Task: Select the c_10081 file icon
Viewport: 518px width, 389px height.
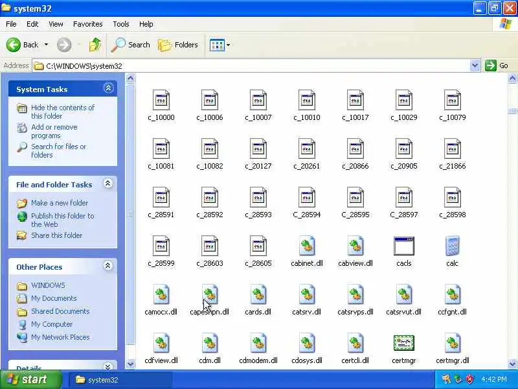Action: tap(161, 149)
